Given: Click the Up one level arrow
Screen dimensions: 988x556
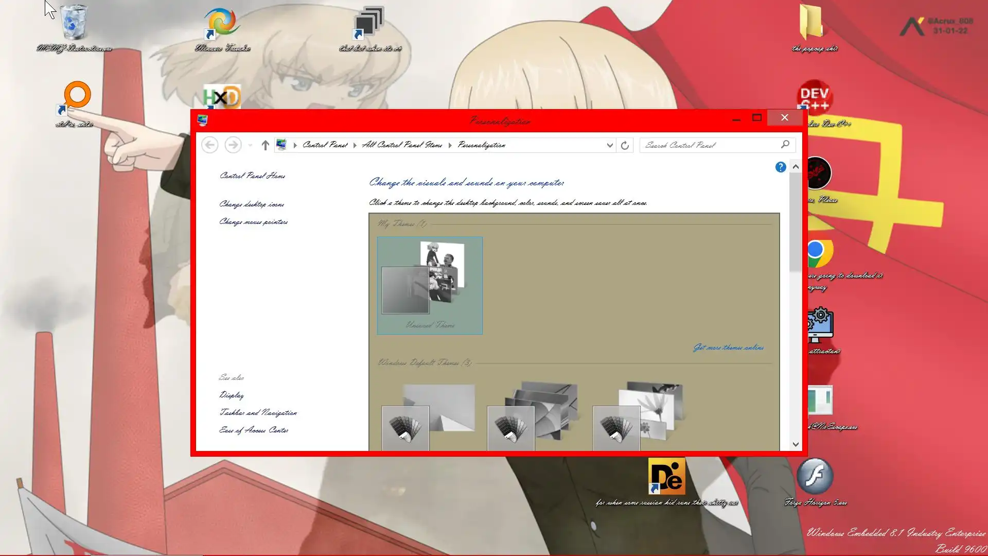Looking at the screenshot, I should [x=265, y=146].
